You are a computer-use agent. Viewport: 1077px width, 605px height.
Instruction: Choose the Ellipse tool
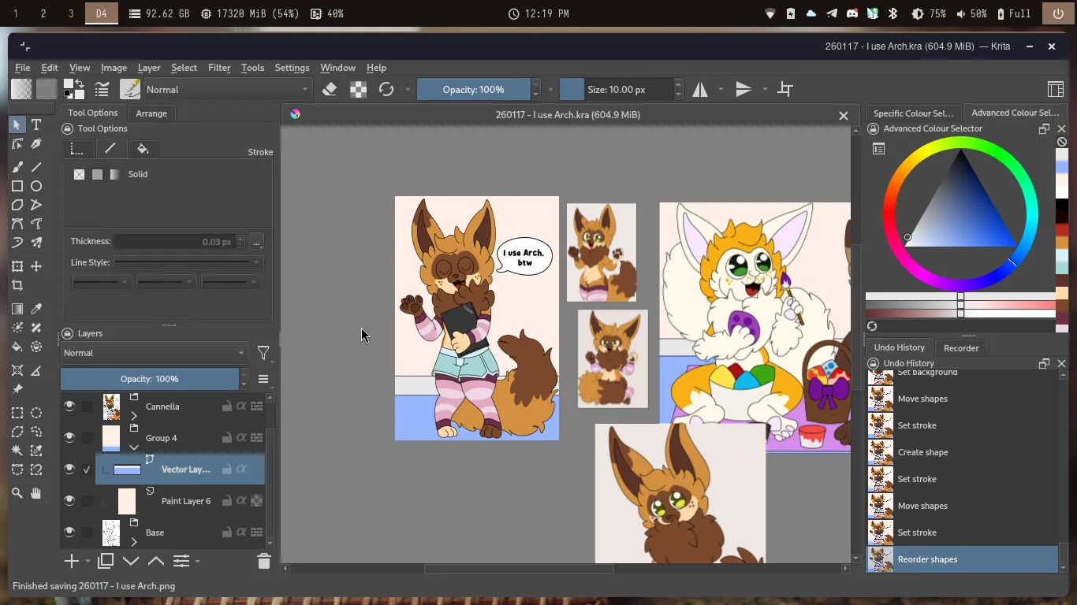[36, 186]
